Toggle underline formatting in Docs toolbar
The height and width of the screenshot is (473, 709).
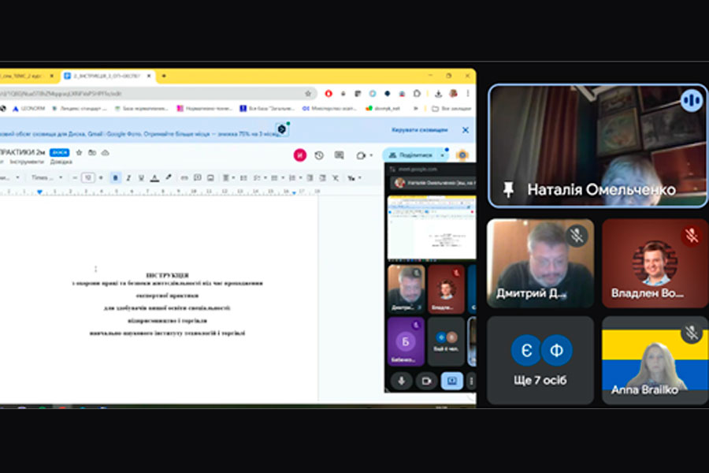tap(141, 178)
